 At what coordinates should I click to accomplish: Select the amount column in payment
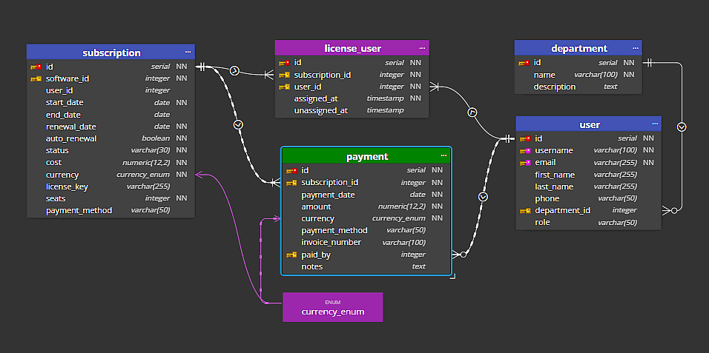(x=366, y=206)
